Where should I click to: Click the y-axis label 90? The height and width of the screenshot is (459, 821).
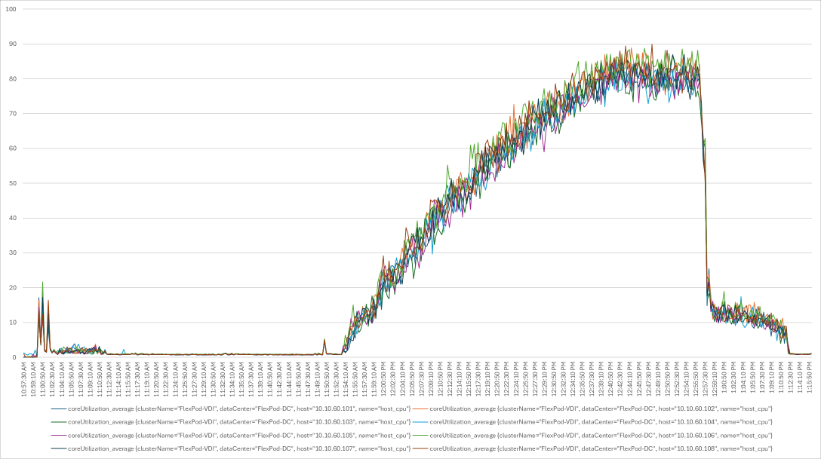point(13,44)
